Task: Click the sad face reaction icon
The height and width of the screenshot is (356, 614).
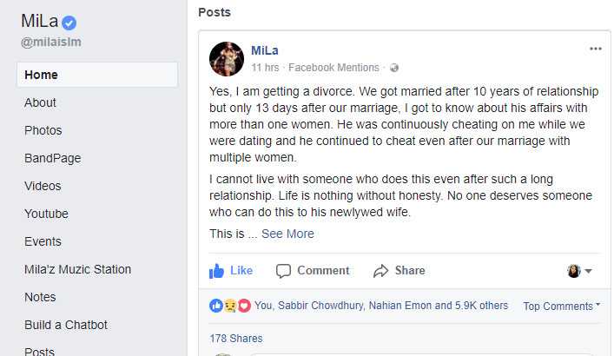Action: pos(230,306)
